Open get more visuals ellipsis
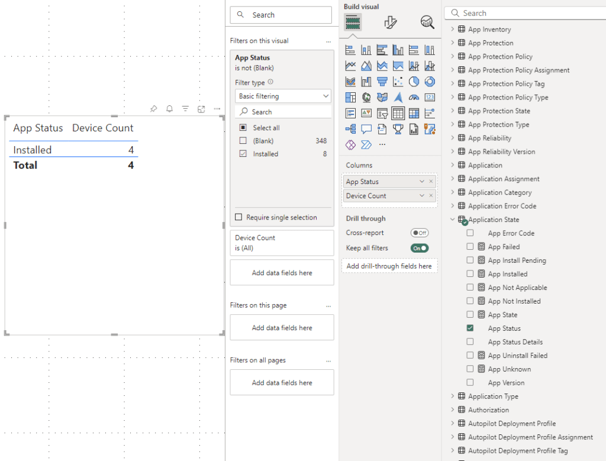The image size is (606, 461). pyautogui.click(x=382, y=144)
